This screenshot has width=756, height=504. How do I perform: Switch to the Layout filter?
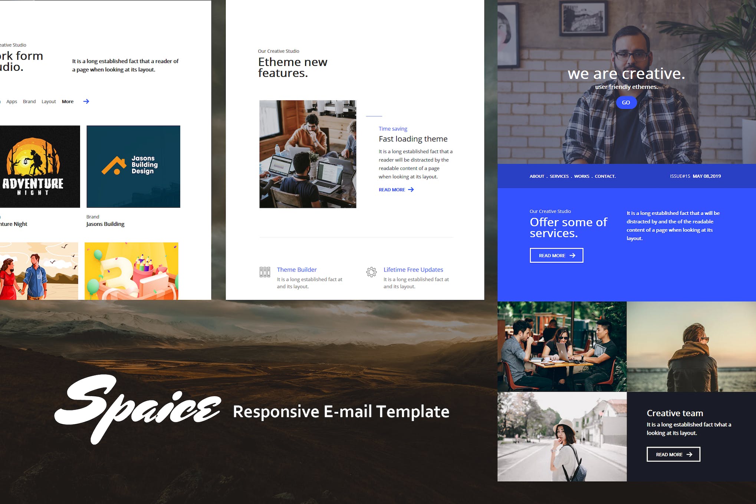point(49,102)
